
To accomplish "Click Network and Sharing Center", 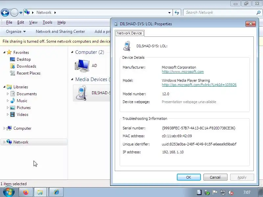I will (60, 32).
